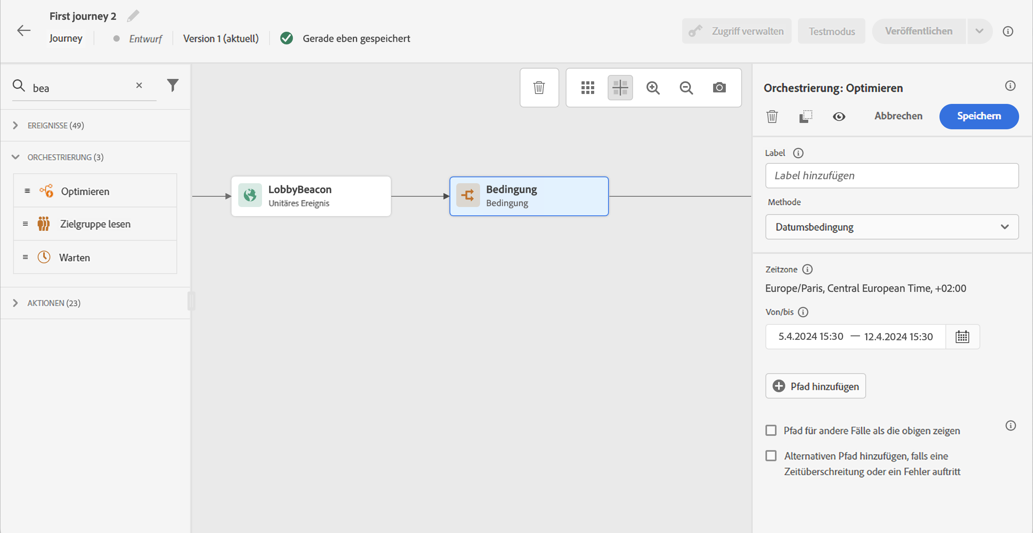Select the Warten orchestration item
The image size is (1033, 533).
click(x=75, y=257)
